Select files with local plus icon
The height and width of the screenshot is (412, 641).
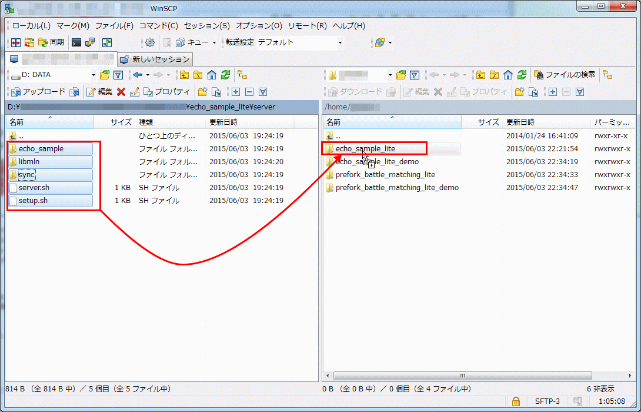(x=236, y=92)
